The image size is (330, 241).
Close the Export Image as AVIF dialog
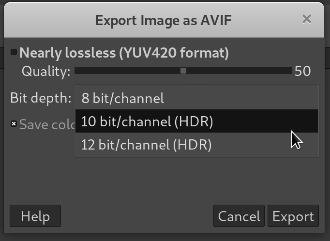click(306, 19)
